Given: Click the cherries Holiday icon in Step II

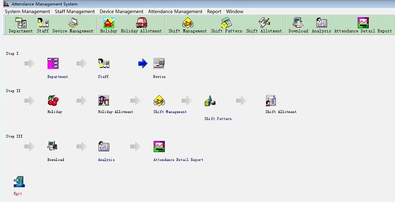Looking at the screenshot, I should click(x=53, y=100).
